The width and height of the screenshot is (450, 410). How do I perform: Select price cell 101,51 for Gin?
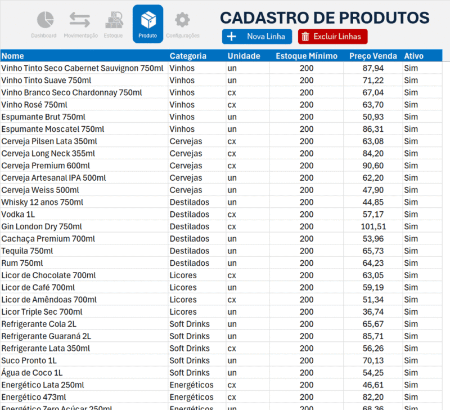pos(373,226)
